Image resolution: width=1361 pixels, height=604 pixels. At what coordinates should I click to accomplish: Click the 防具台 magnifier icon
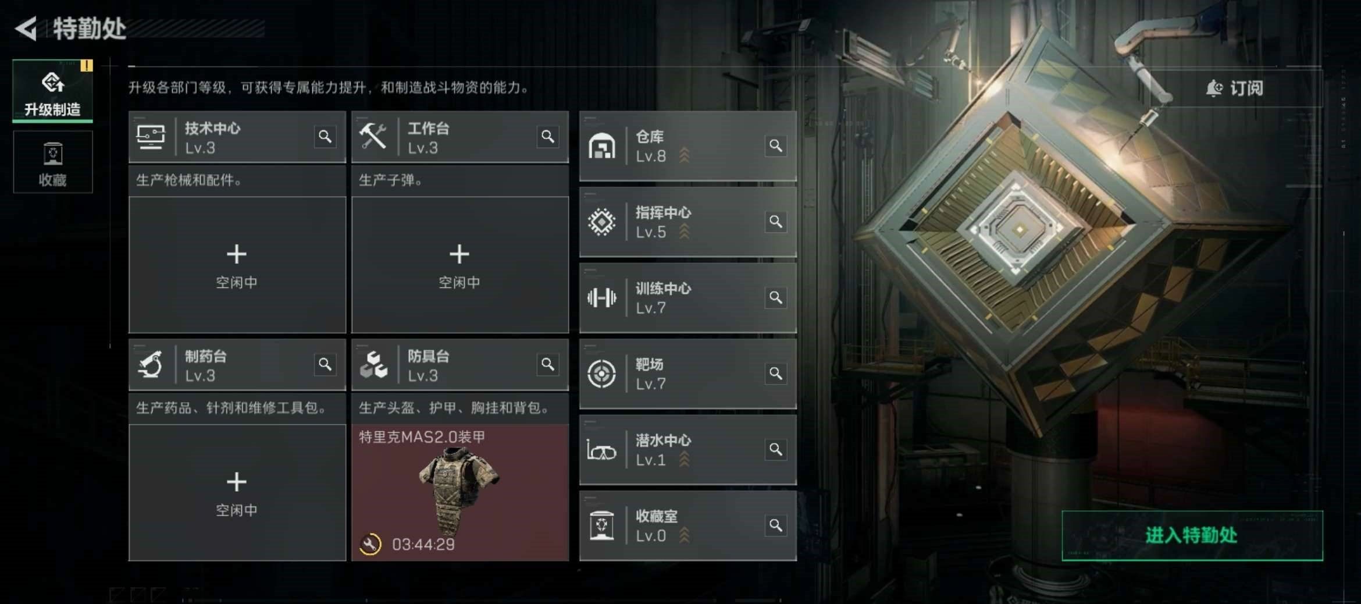pyautogui.click(x=548, y=364)
